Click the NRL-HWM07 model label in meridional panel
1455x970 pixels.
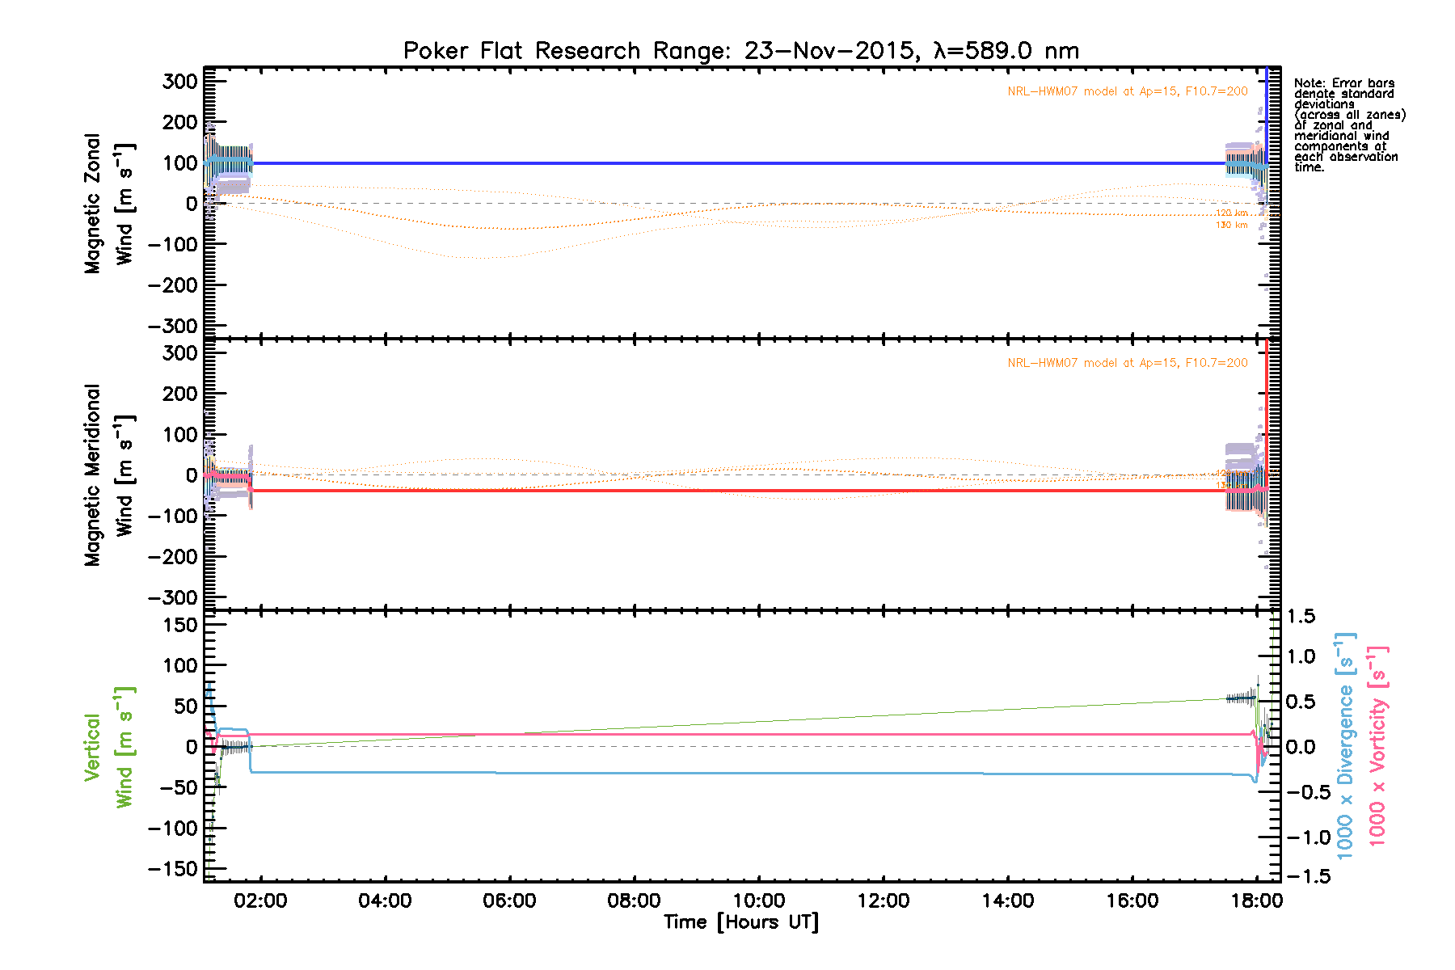pos(1127,363)
